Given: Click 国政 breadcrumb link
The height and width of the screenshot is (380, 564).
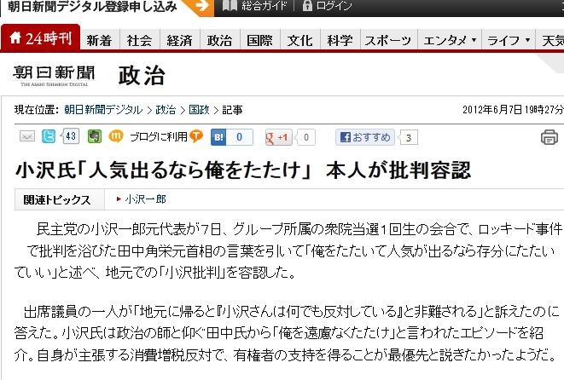Looking at the screenshot, I should click(x=199, y=110).
